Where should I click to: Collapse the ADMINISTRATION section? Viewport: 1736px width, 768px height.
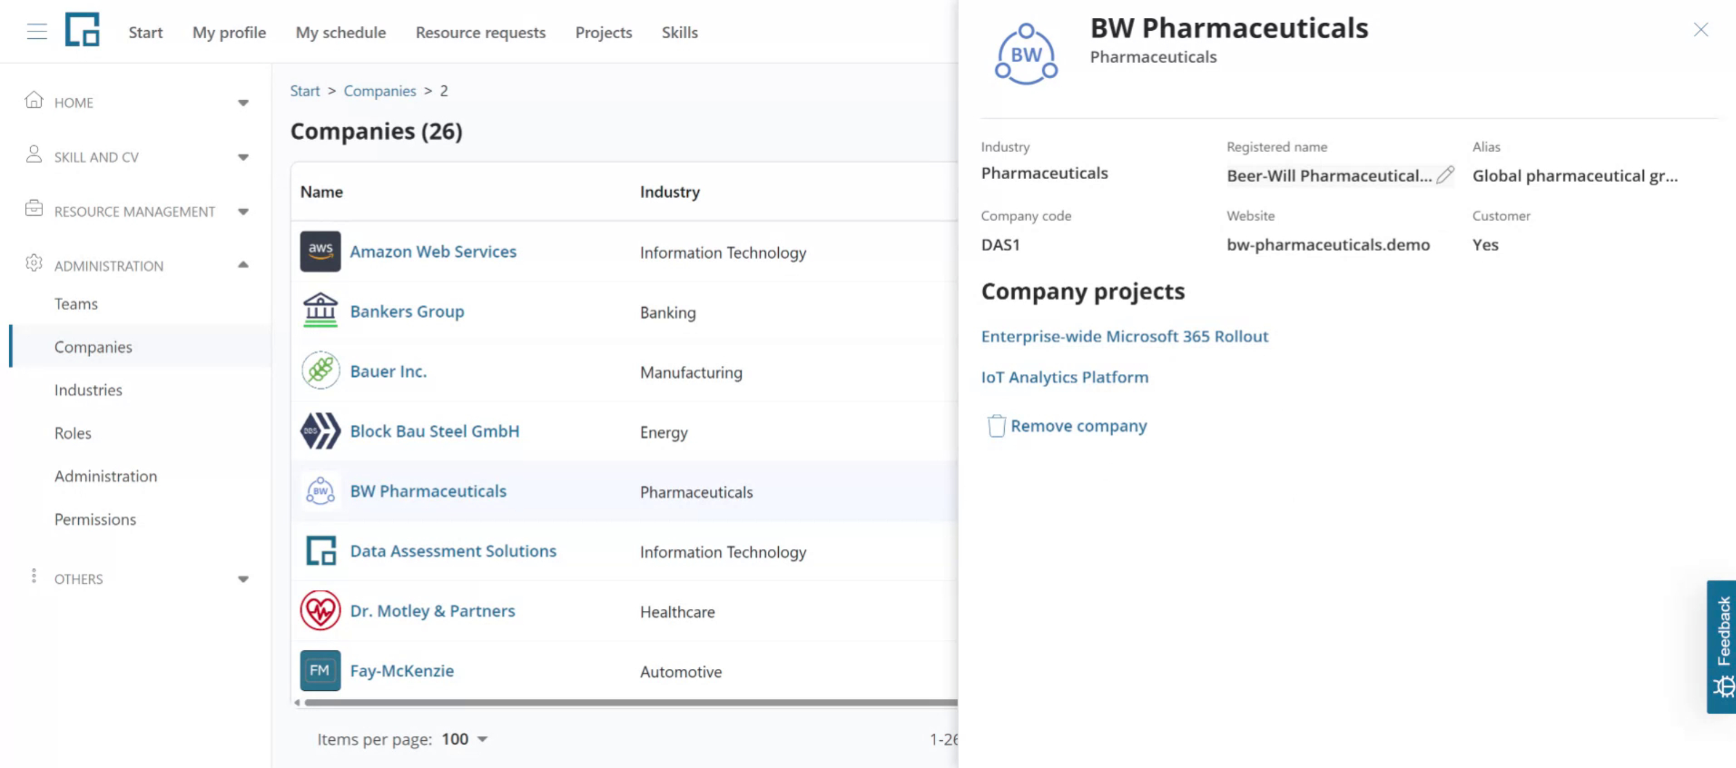coord(243,265)
